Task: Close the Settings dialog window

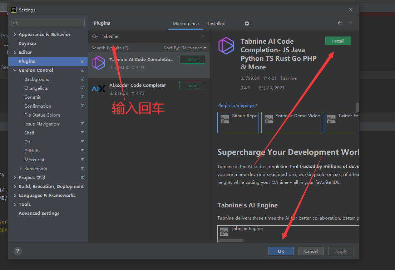Action: pyautogui.click(x=351, y=10)
